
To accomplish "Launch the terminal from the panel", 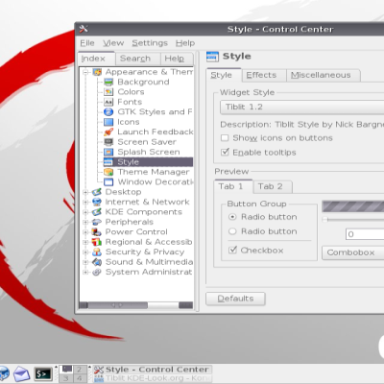I will (x=43, y=373).
